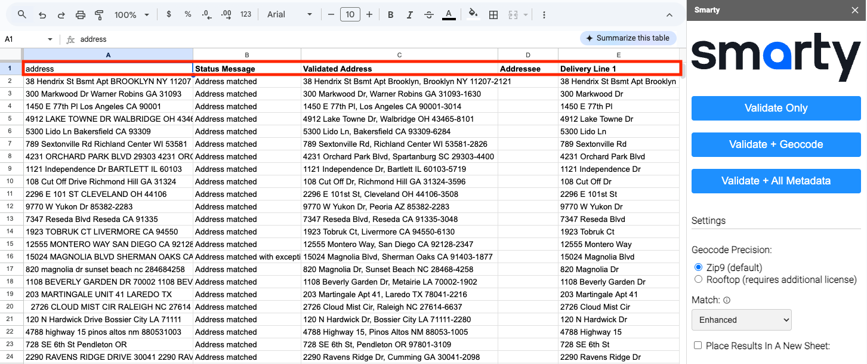This screenshot has width=867, height=364.
Task: Click the search icon in the toolbar
Action: tap(22, 14)
